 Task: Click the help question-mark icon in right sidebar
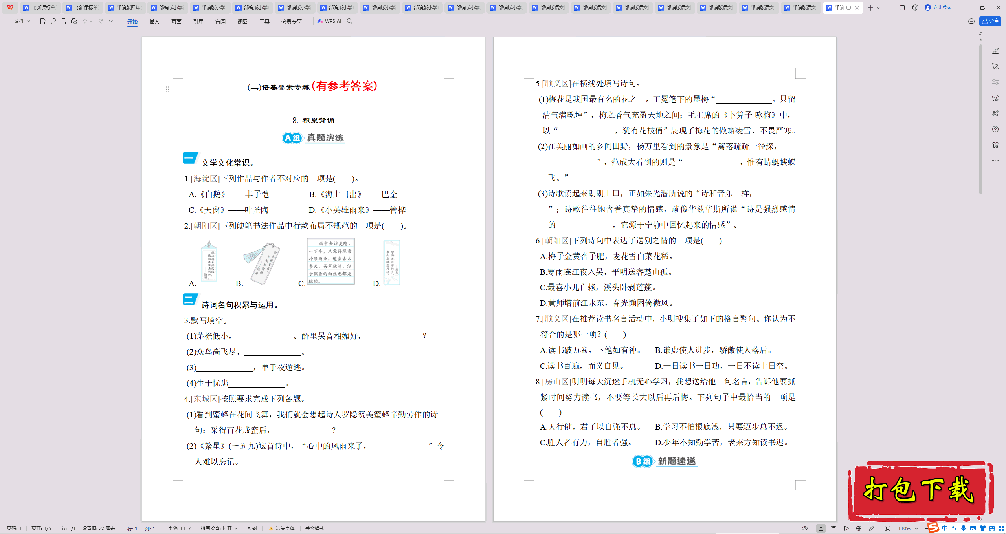[x=995, y=129]
